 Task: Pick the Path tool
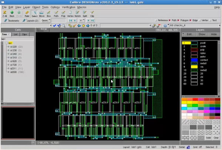[x=57, y=14]
